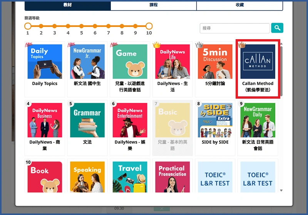The width and height of the screenshot is (308, 215).
Task: Click rank badge 5 on Grammar card
Action: coord(71,104)
